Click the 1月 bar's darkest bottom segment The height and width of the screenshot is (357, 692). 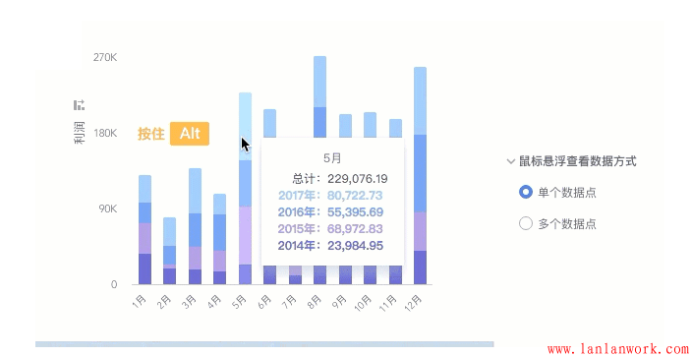coord(144,269)
